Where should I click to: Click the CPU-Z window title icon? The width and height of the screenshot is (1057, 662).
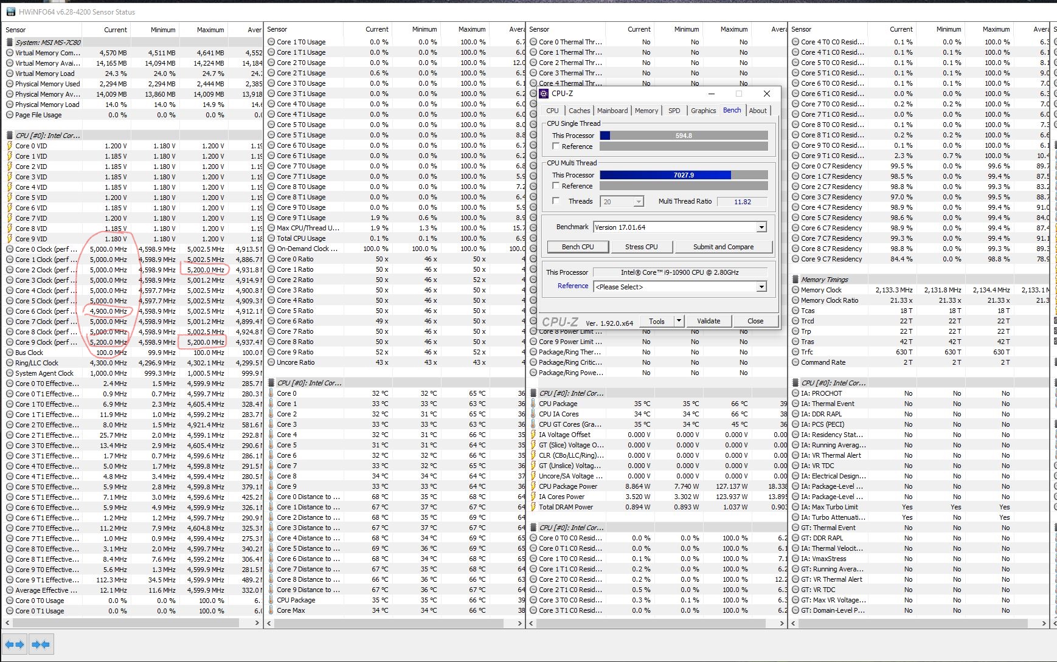(544, 94)
